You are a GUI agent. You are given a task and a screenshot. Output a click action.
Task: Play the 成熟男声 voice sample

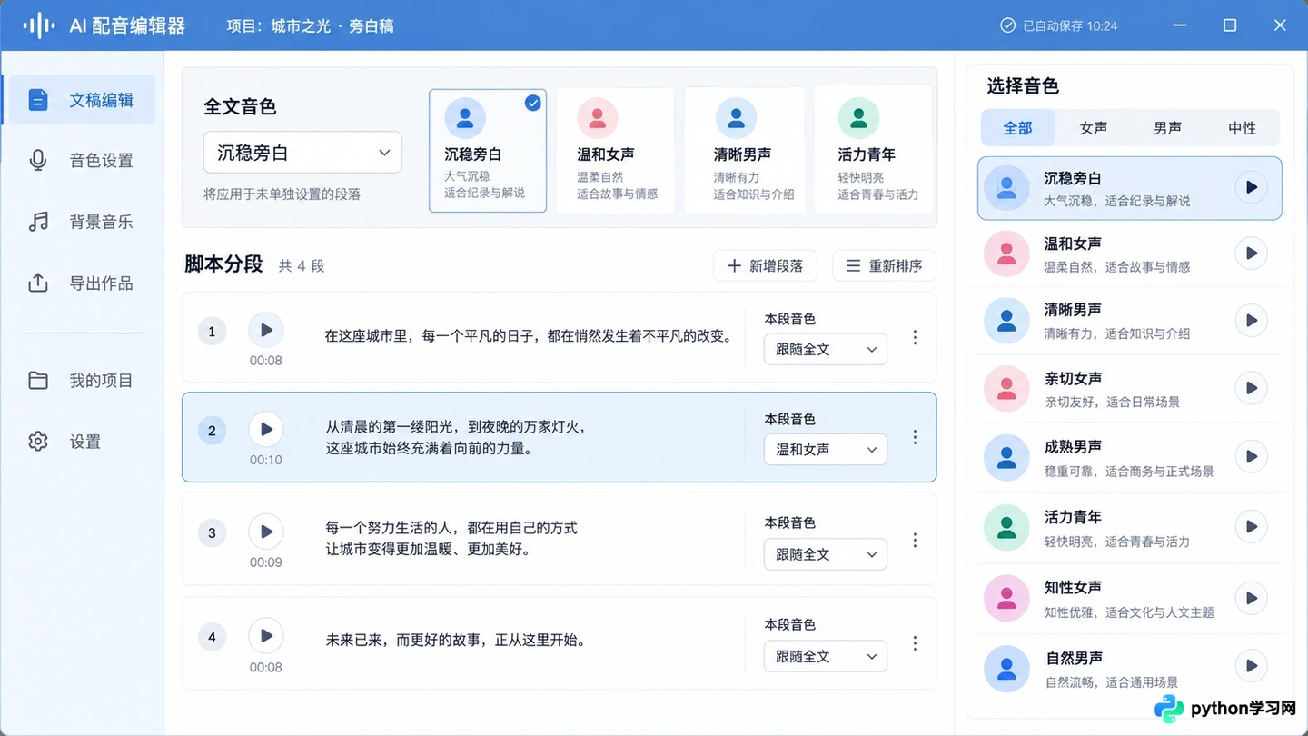[x=1251, y=457]
